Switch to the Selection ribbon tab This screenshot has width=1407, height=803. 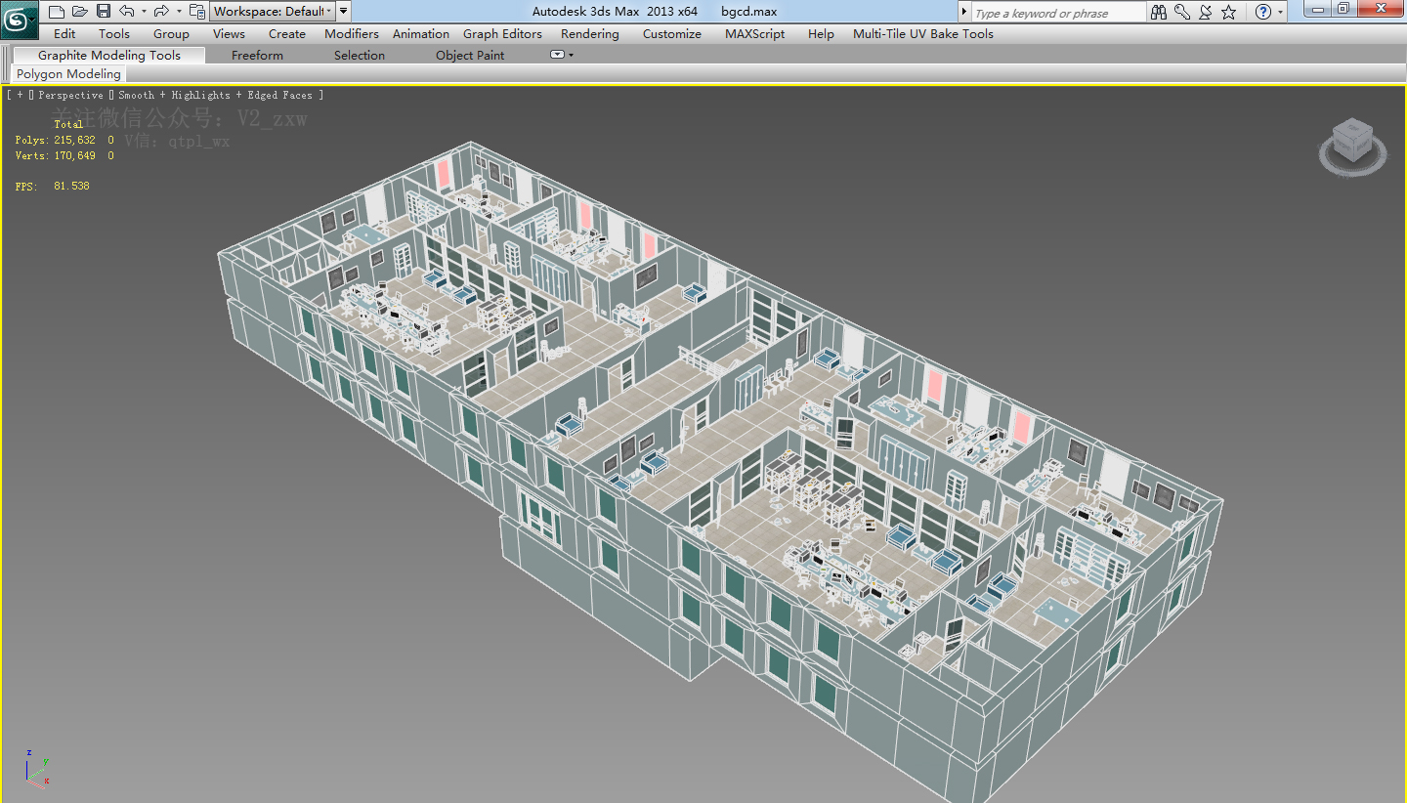tap(360, 55)
